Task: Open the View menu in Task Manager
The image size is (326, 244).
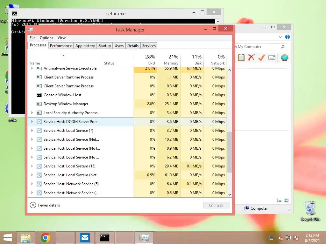Action: pos(61,38)
